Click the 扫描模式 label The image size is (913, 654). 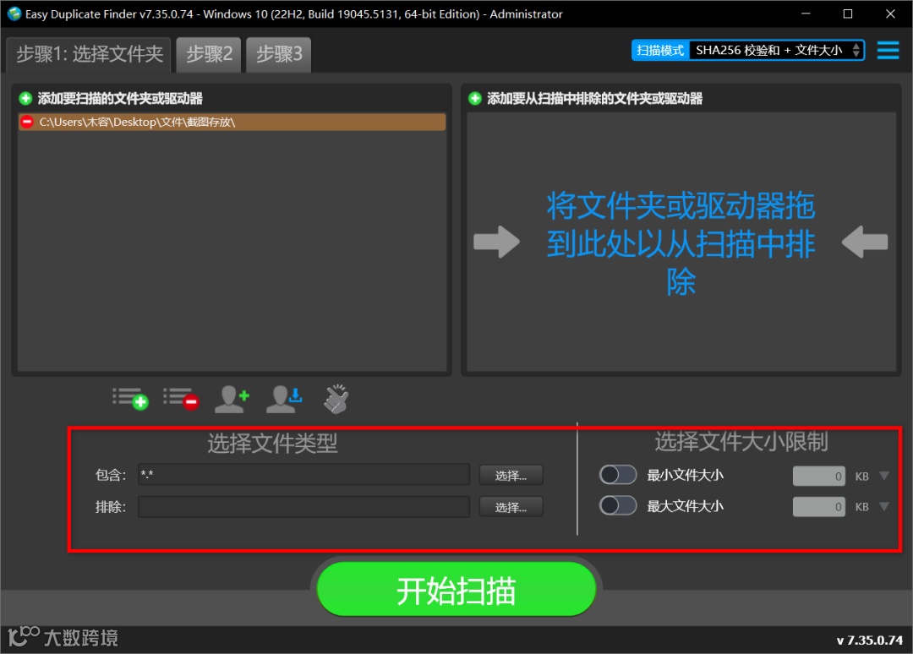660,50
